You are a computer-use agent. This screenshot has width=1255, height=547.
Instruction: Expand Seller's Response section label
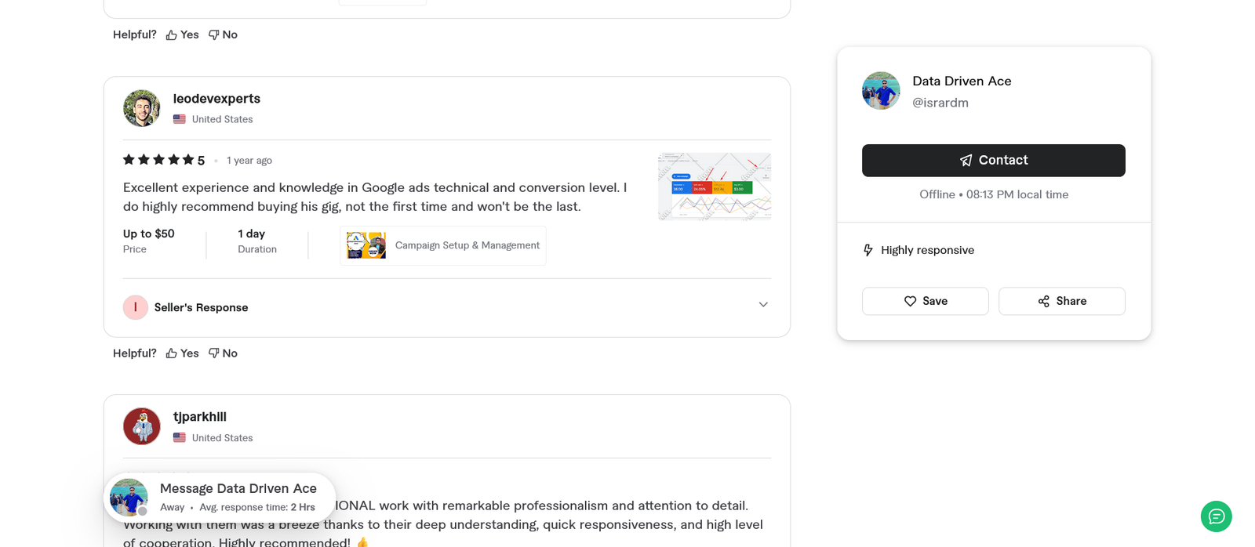pos(201,307)
